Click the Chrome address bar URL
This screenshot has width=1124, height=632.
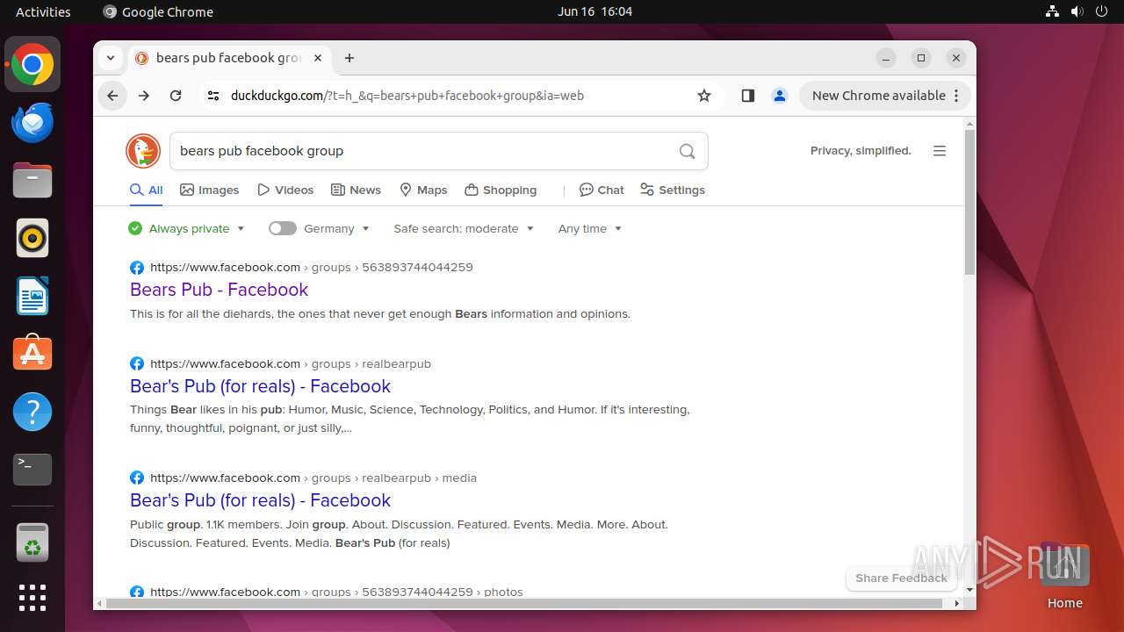[407, 96]
